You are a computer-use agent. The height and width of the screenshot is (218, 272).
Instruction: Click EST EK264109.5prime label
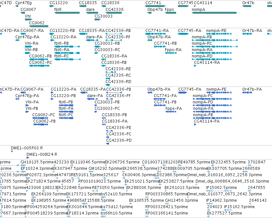point(49,194)
